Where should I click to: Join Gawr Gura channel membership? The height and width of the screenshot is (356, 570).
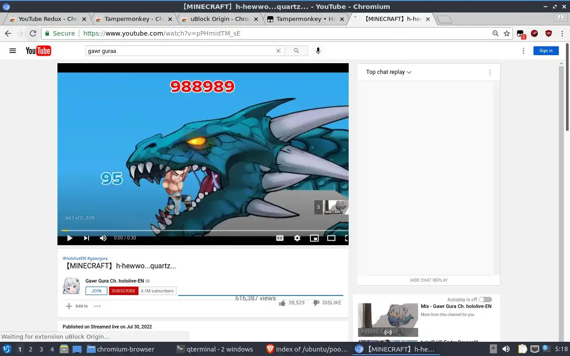(x=96, y=291)
